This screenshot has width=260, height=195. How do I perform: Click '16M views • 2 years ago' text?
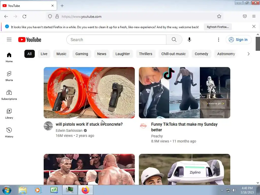75,136
